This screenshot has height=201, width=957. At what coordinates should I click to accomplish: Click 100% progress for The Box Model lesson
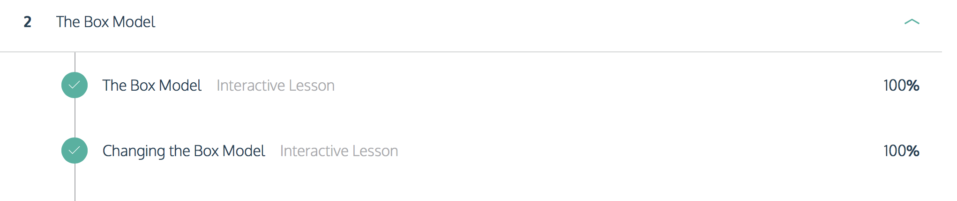[x=901, y=86]
